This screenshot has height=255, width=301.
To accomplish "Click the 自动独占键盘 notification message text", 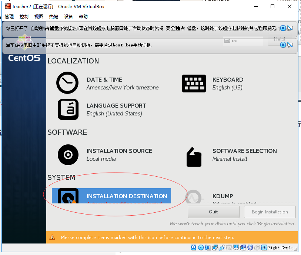I will (141, 28).
